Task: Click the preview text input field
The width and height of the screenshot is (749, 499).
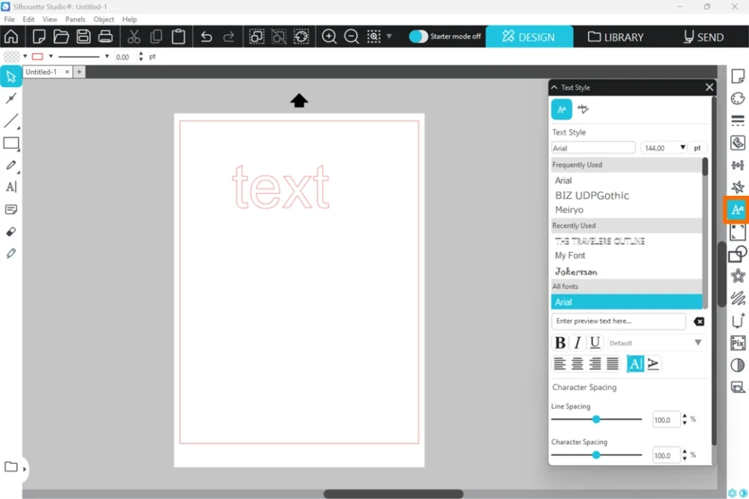Action: click(x=618, y=321)
